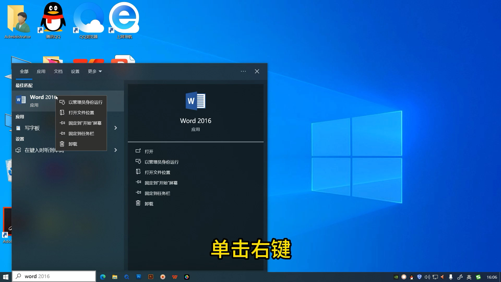This screenshot has width=501, height=282.
Task: Select '卸载' uninstall from context menu
Action: click(73, 144)
